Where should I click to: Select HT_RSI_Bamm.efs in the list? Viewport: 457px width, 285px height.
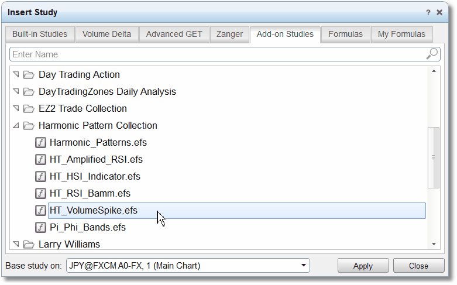(x=90, y=194)
